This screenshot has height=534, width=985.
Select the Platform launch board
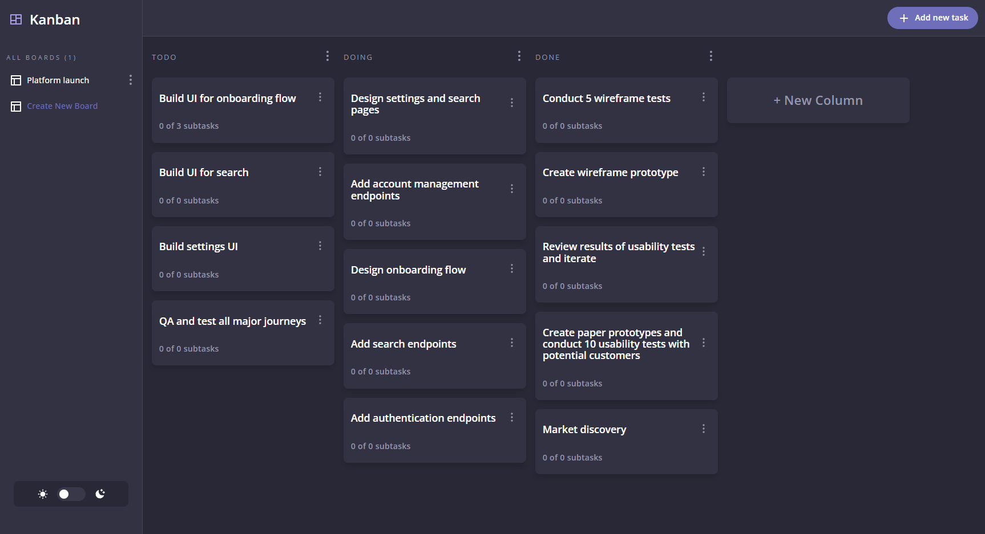click(x=58, y=80)
